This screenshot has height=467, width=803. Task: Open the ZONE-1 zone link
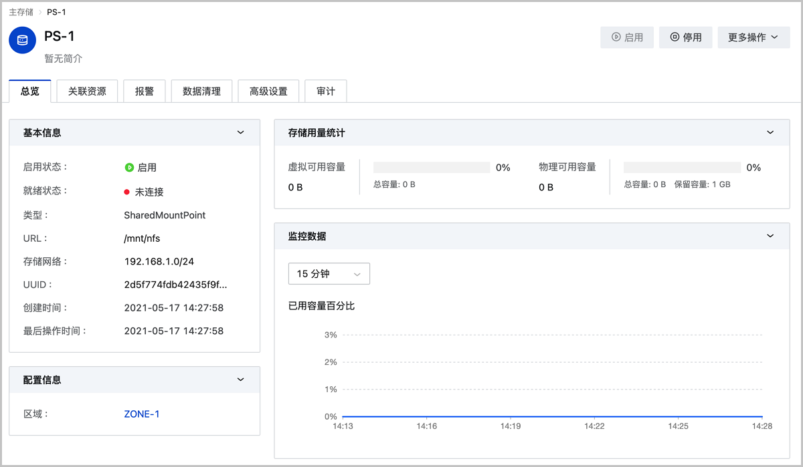142,414
